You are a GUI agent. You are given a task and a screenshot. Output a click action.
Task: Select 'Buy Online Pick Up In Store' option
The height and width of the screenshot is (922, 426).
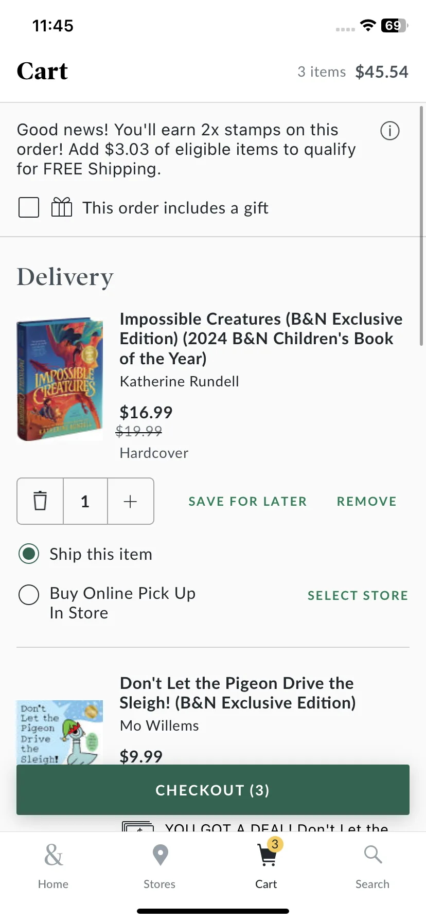coord(29,595)
